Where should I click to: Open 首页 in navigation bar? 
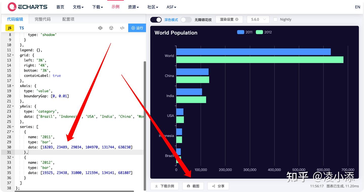60,7
